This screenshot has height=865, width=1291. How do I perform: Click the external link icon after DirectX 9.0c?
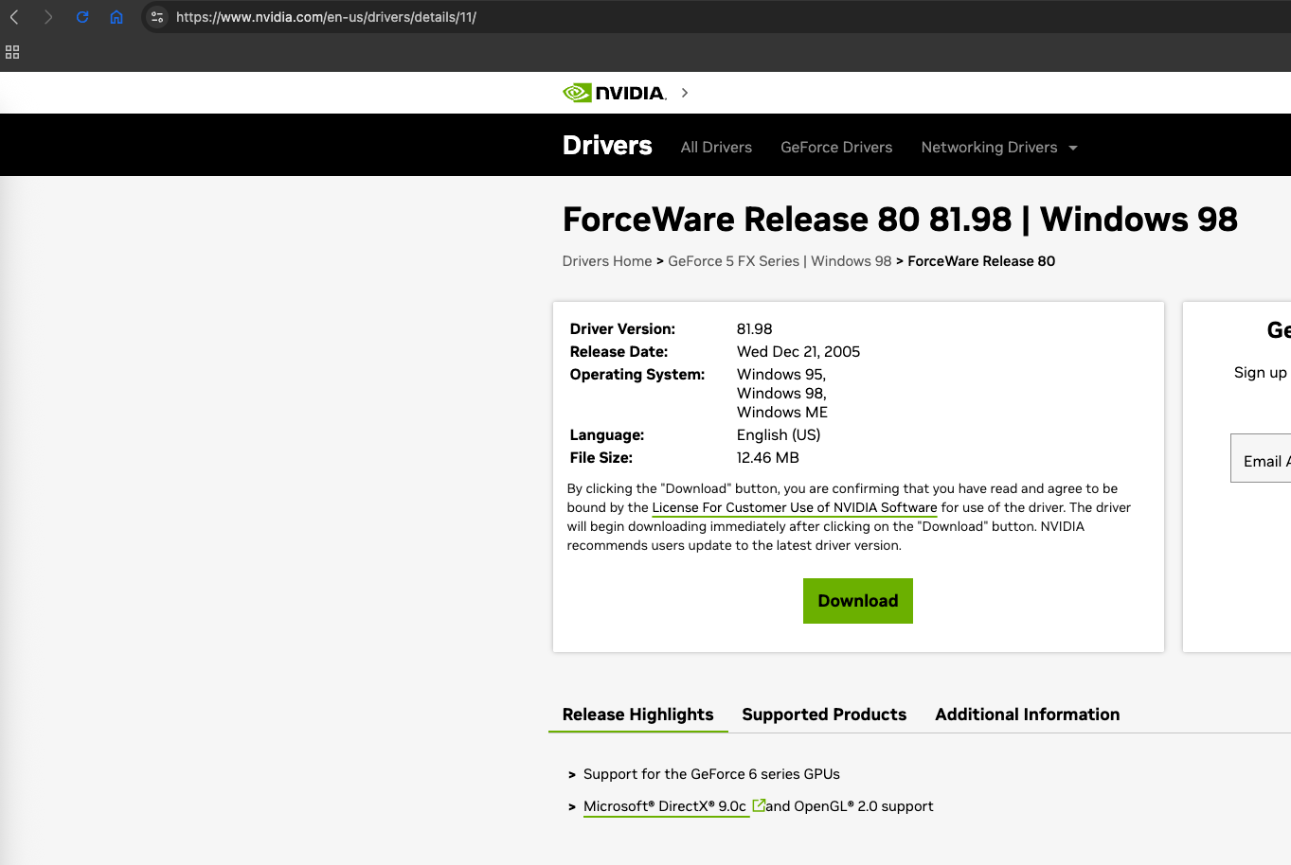(x=759, y=805)
